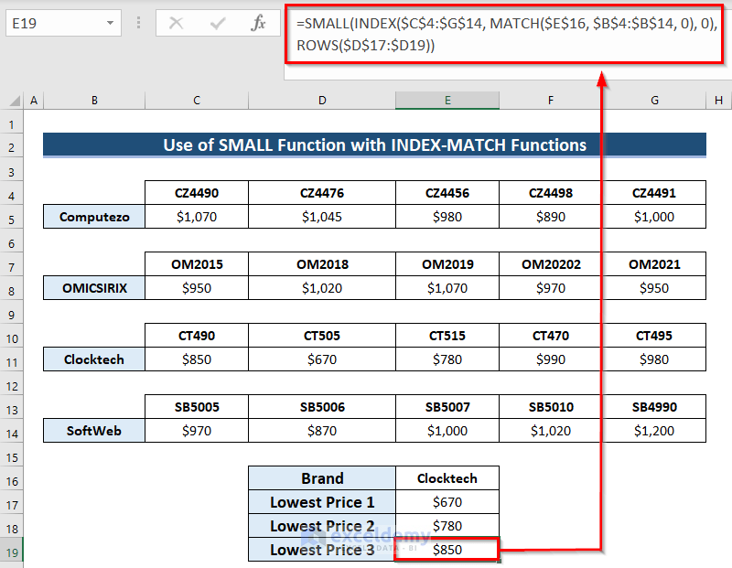Click the OMICSIRIX brand cell
Viewport: 732px width, 568px height.
tap(94, 288)
